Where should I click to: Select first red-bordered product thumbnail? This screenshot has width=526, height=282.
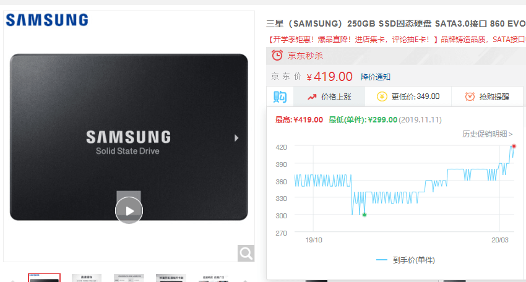coord(45,278)
